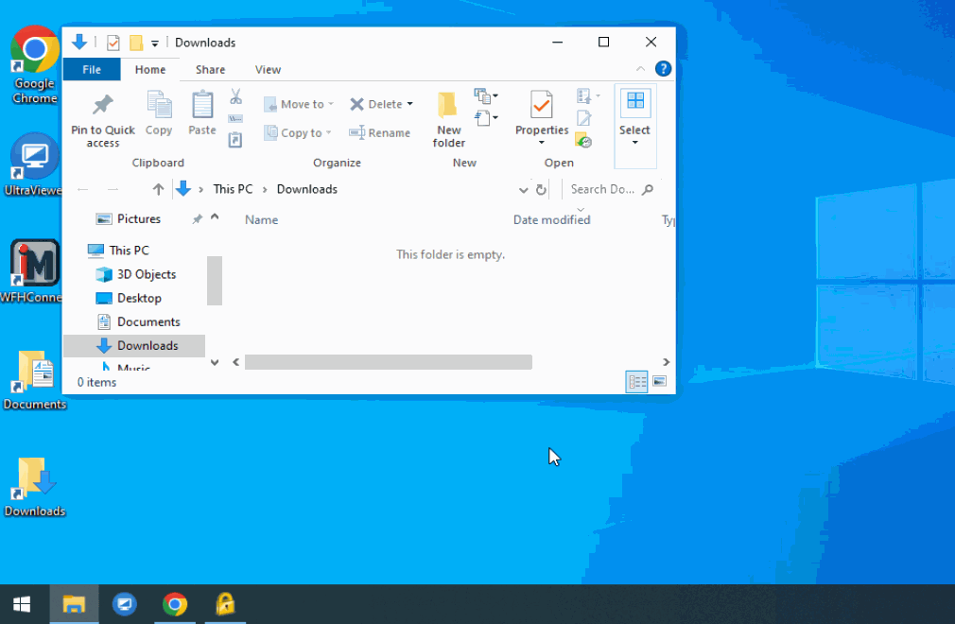
Task: Switch to Large icons view layout
Action: pyautogui.click(x=659, y=382)
